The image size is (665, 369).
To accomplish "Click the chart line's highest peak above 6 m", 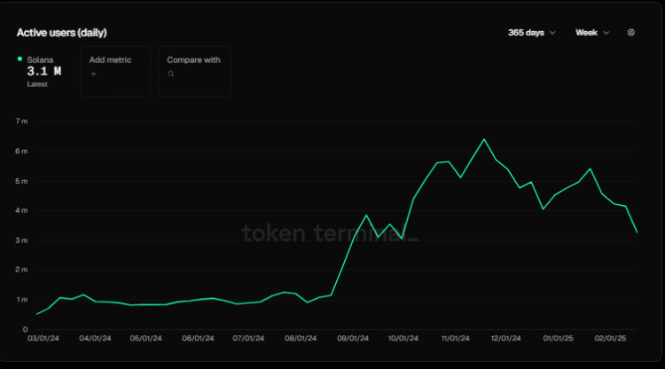I will (484, 139).
